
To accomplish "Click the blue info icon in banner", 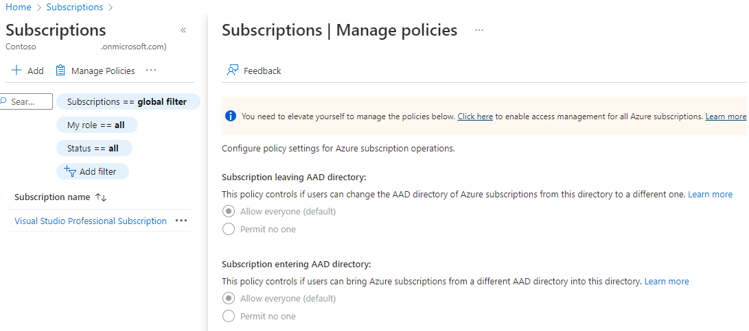I will point(230,116).
